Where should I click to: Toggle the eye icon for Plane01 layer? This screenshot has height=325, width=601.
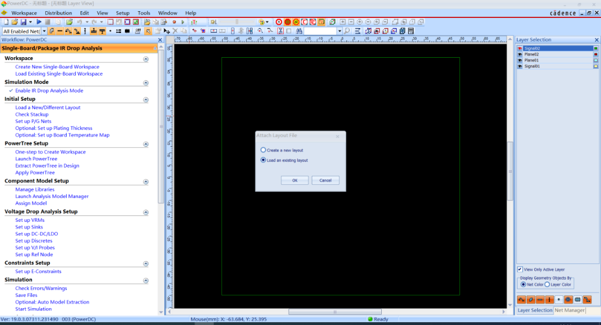[x=520, y=60]
